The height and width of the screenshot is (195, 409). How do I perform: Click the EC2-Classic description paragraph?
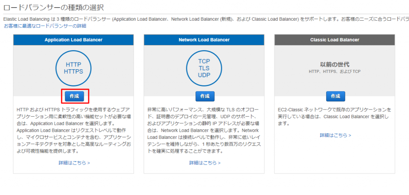point(335,116)
